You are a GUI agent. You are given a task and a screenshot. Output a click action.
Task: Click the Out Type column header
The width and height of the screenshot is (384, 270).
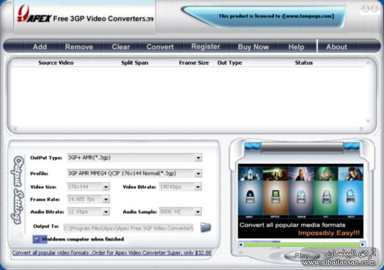coord(230,63)
